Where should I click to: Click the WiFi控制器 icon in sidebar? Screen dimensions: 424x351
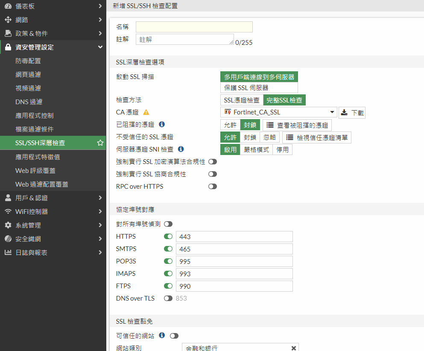[8, 211]
